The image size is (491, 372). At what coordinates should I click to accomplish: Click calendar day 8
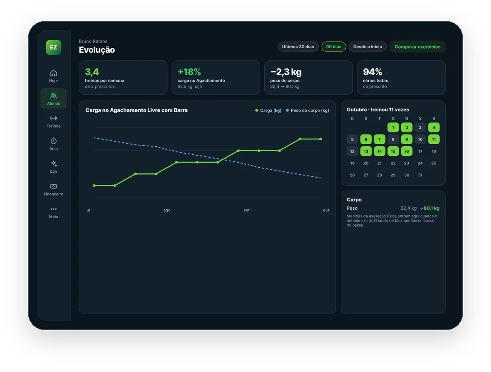click(x=393, y=139)
